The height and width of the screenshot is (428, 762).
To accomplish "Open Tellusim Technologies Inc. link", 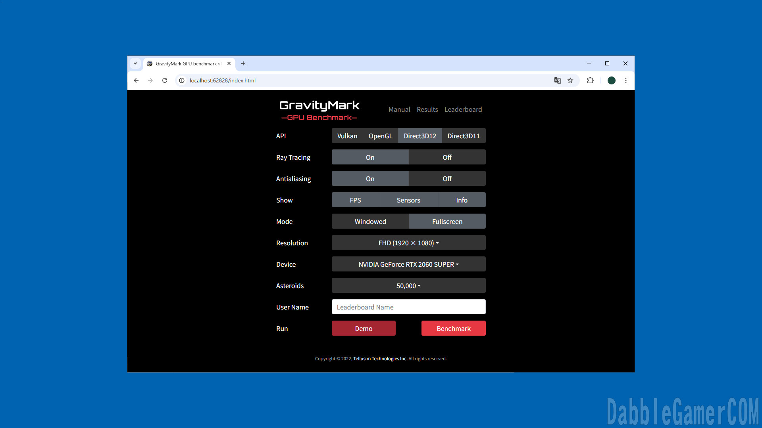I will click(380, 359).
